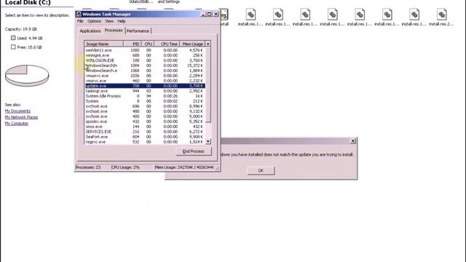Select the regsvc.exe process
Screen dimensions: 466x262
pos(144,142)
